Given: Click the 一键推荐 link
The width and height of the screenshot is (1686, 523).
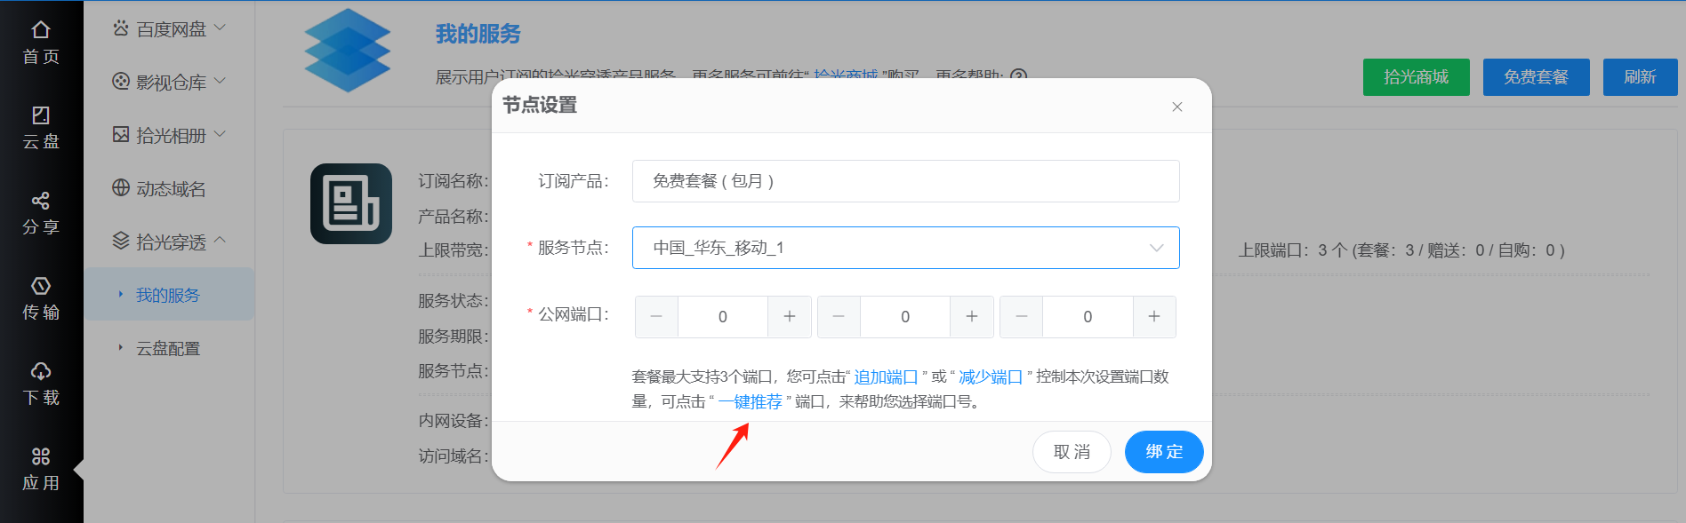Looking at the screenshot, I should [751, 402].
